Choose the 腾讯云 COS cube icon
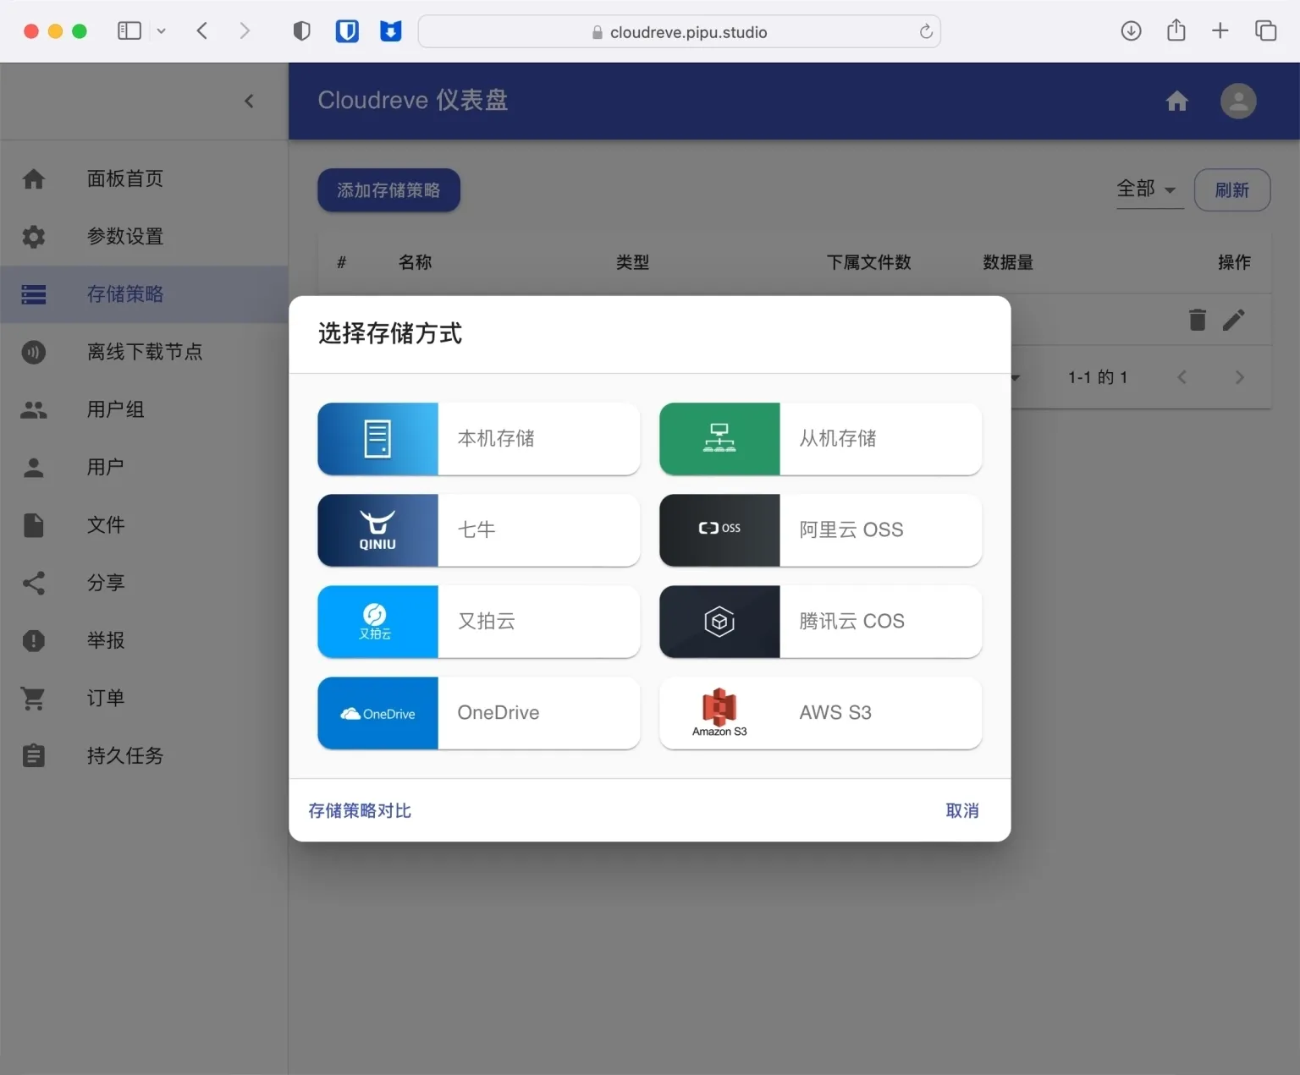This screenshot has width=1300, height=1075. coord(719,622)
